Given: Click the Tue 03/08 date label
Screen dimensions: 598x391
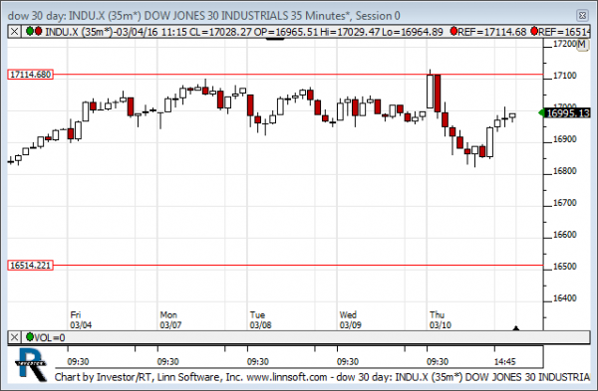Looking at the screenshot, I should click(x=260, y=319).
